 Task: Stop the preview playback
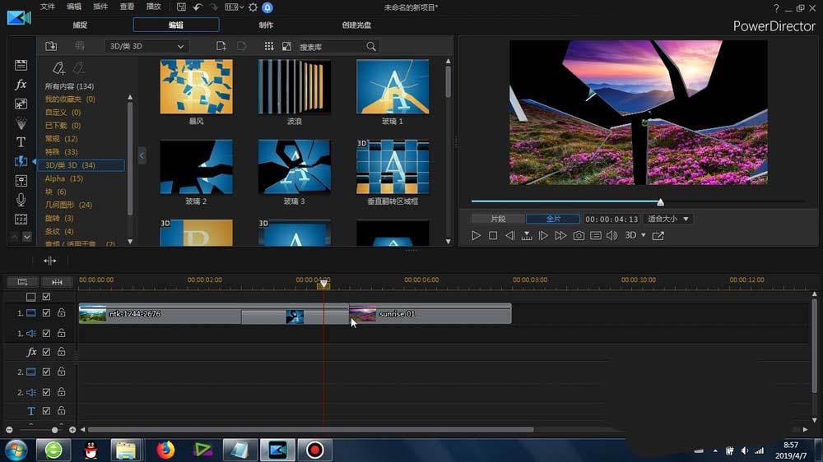coord(493,235)
